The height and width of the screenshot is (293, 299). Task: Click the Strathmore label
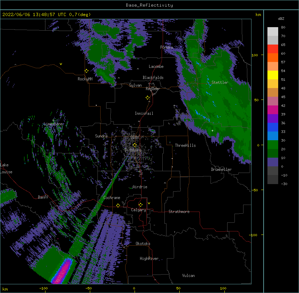click(x=179, y=212)
